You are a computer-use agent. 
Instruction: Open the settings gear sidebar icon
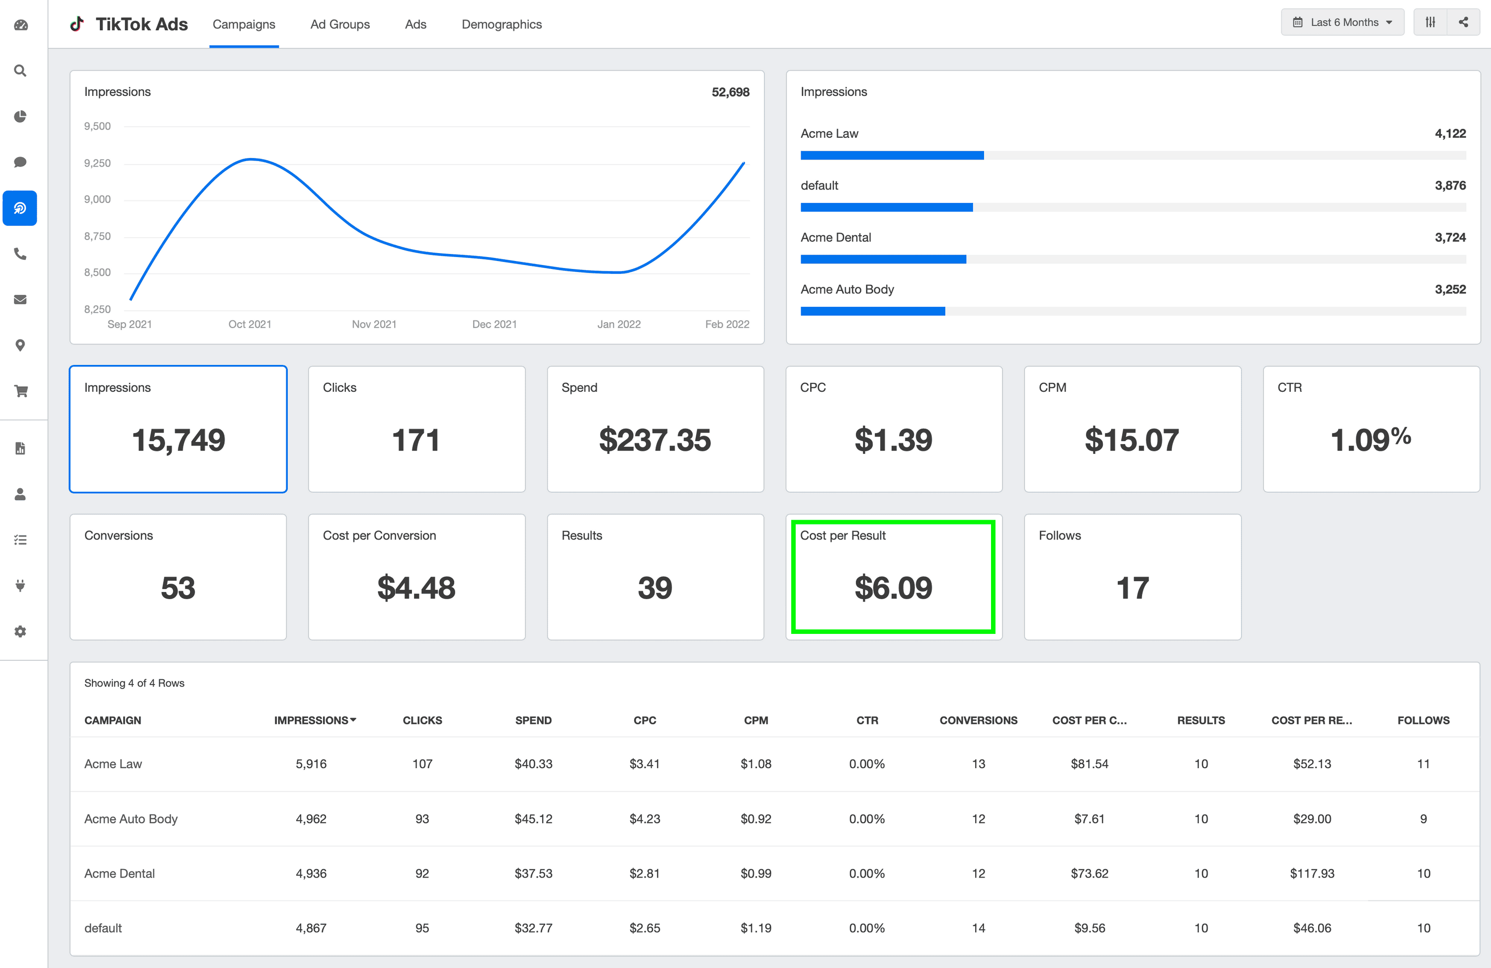(21, 631)
